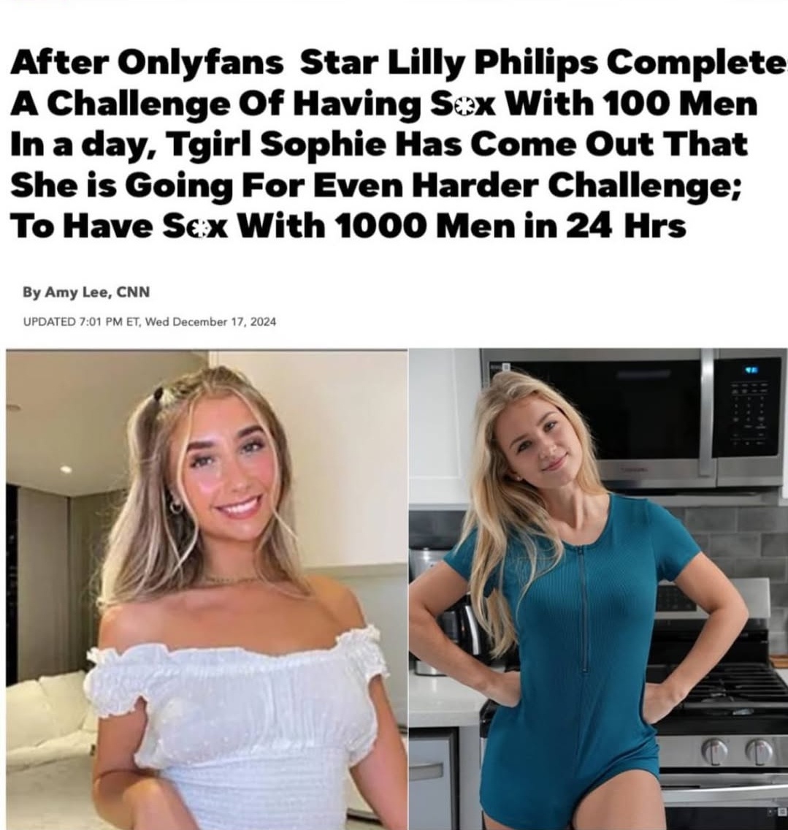The height and width of the screenshot is (830, 788).
Task: Click the zipper on the teal romper
Action: coord(584,609)
